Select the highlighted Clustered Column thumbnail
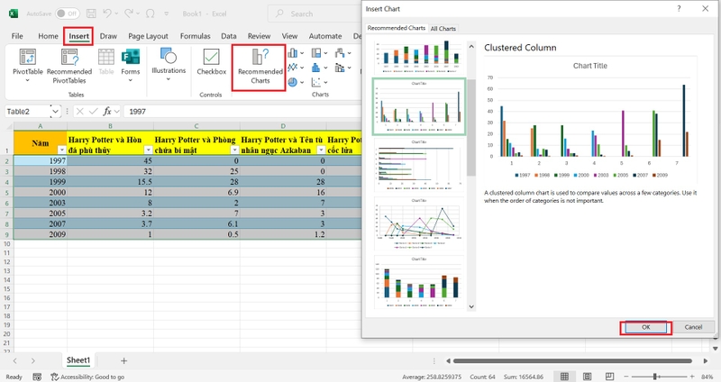The width and height of the screenshot is (721, 382). (418, 106)
